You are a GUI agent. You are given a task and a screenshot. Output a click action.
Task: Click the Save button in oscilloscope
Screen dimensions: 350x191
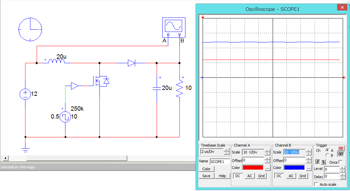click(206, 176)
